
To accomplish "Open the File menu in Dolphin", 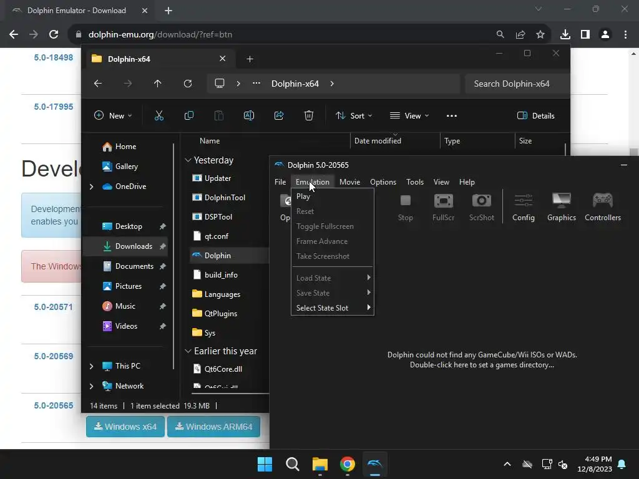I will pos(280,182).
